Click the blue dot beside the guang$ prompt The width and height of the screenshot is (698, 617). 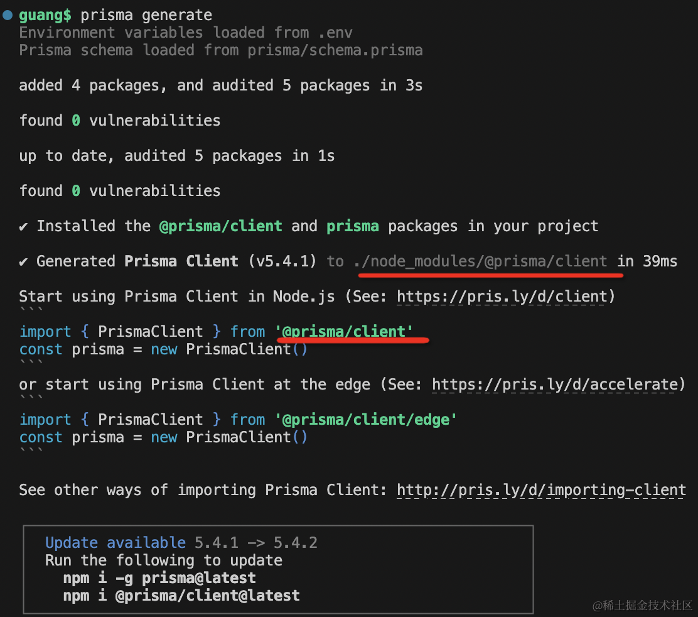[x=8, y=15]
